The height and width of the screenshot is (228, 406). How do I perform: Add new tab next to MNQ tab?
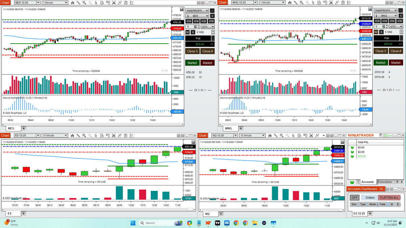point(241,128)
